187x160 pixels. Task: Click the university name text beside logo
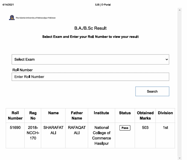(x=35, y=18)
